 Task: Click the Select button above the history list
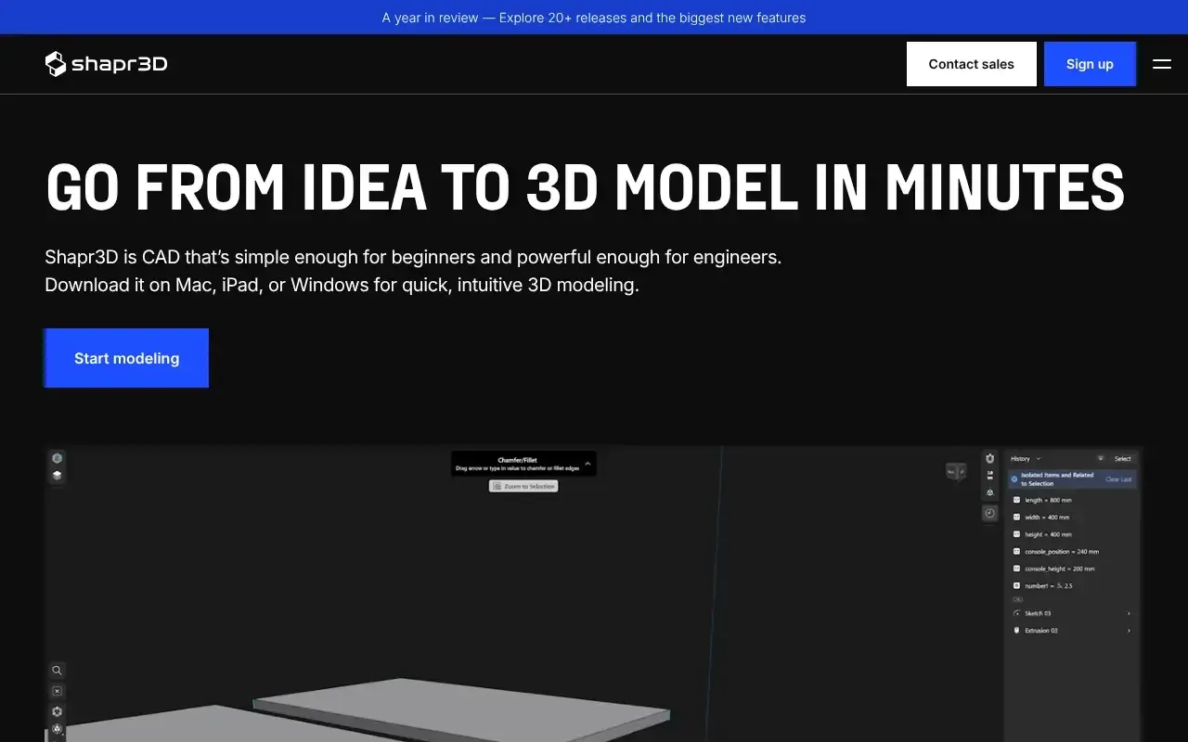tap(1122, 458)
